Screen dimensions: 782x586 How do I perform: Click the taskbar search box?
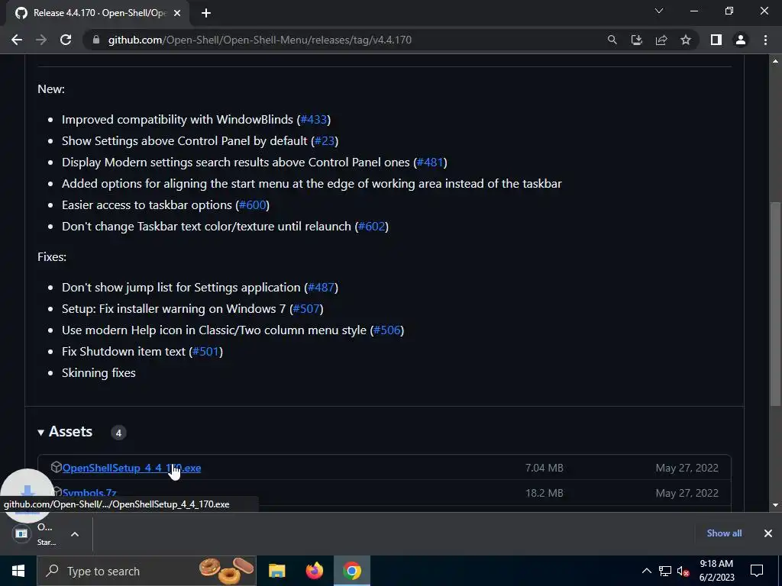pos(147,571)
